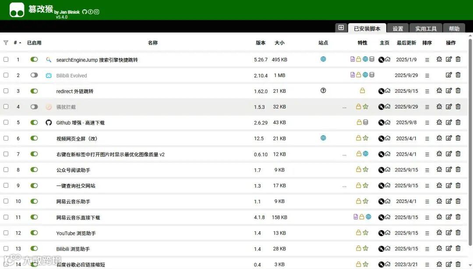Delete the 公众号阅读助手 script
Screen dimensions: 473x269
point(458,169)
